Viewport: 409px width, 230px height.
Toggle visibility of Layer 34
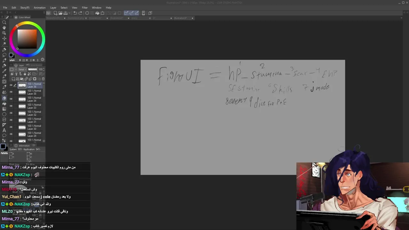[11, 99]
